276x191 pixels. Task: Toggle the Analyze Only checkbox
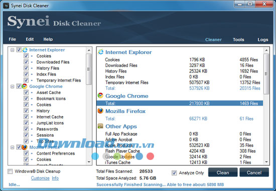pyautogui.click(x=174, y=173)
